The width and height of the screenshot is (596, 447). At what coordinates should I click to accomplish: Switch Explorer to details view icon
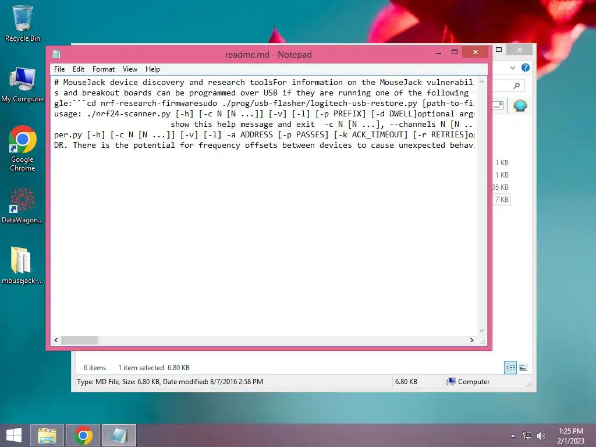(x=510, y=368)
